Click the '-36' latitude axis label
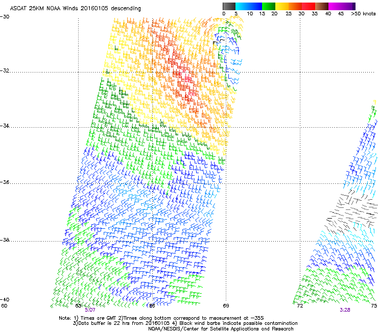 pyautogui.click(x=5, y=182)
